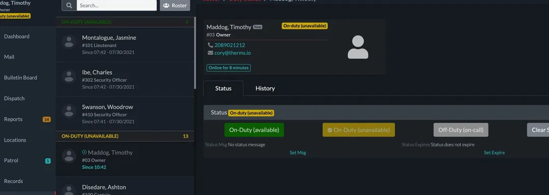The width and height of the screenshot is (549, 195).
Task: Click 'Status does not expire' text
Action: tap(453, 145)
